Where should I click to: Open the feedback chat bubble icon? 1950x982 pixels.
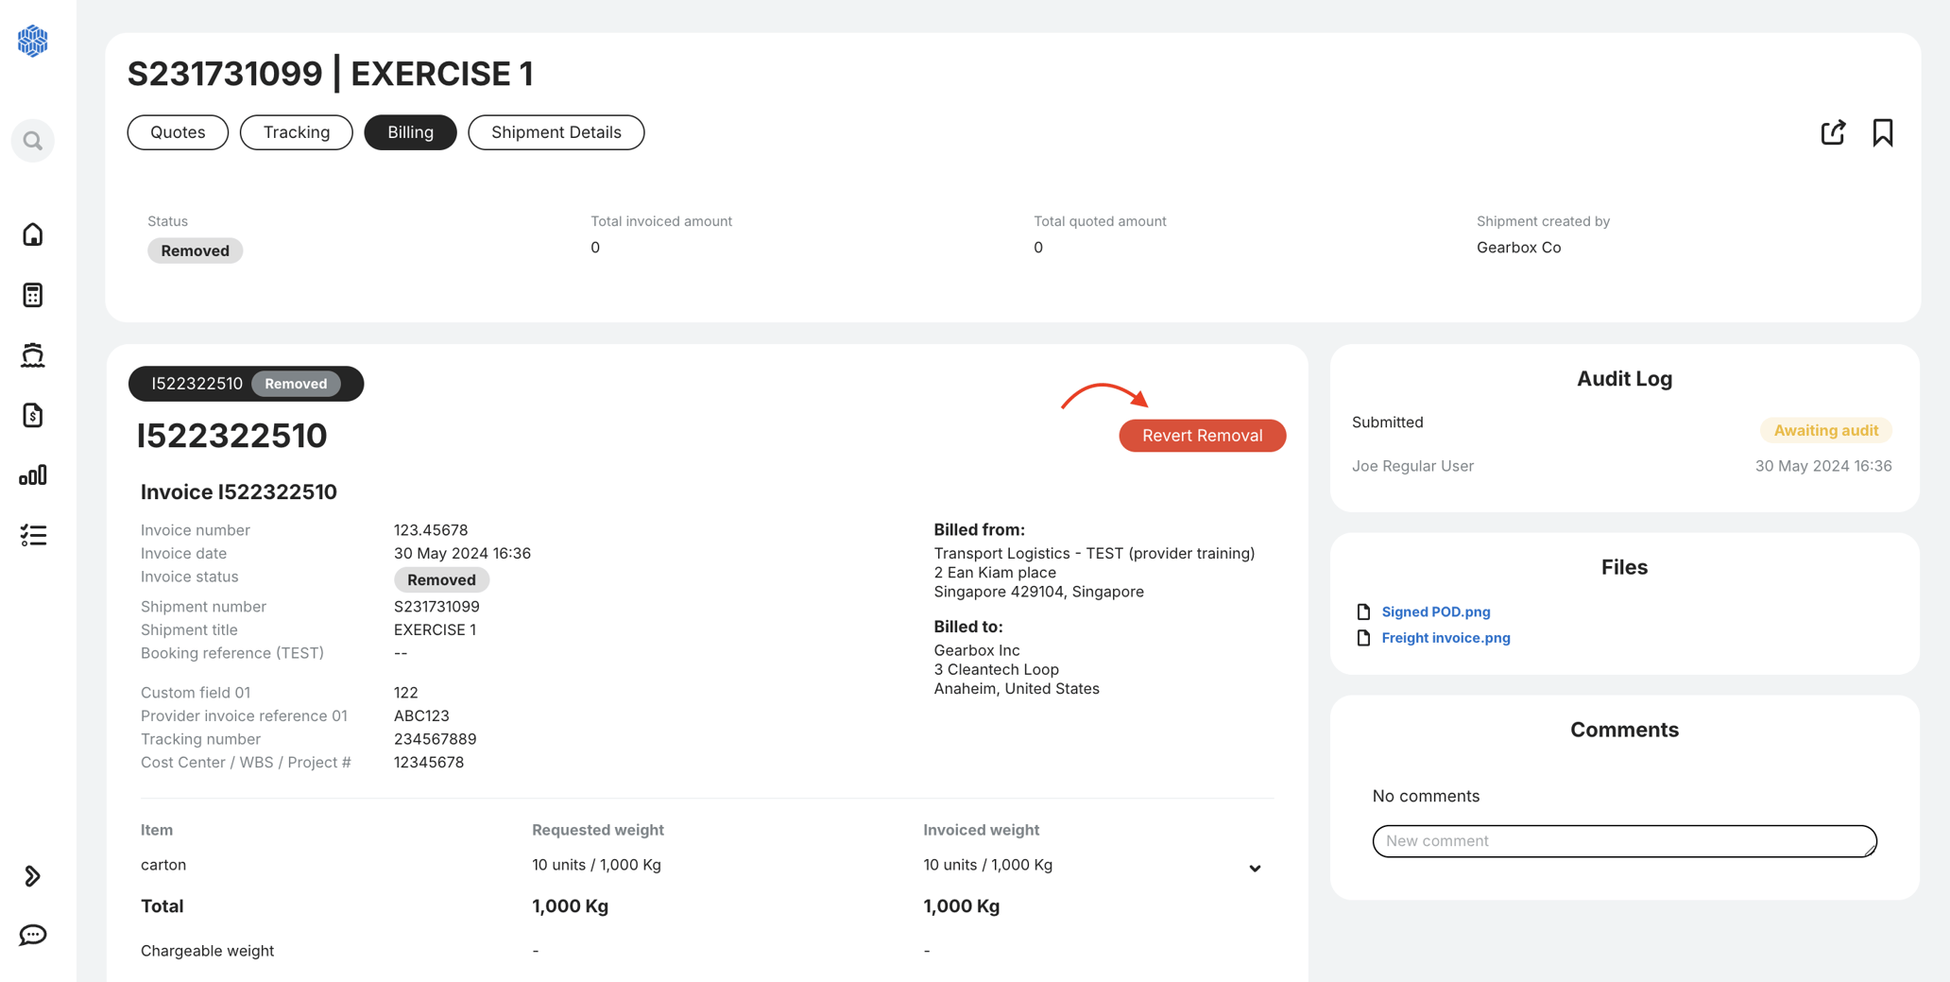click(x=33, y=935)
